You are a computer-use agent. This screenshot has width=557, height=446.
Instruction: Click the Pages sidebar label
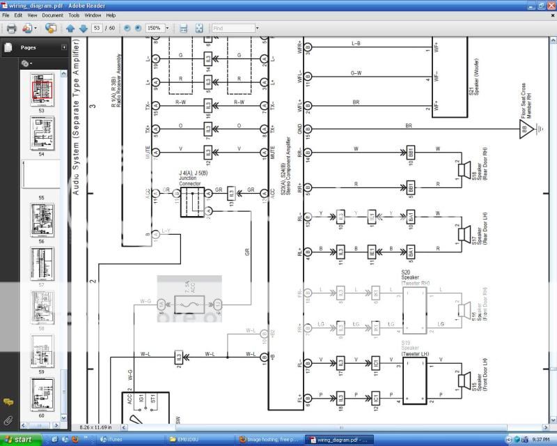point(28,47)
